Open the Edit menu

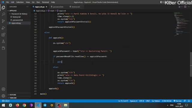[13, 2]
